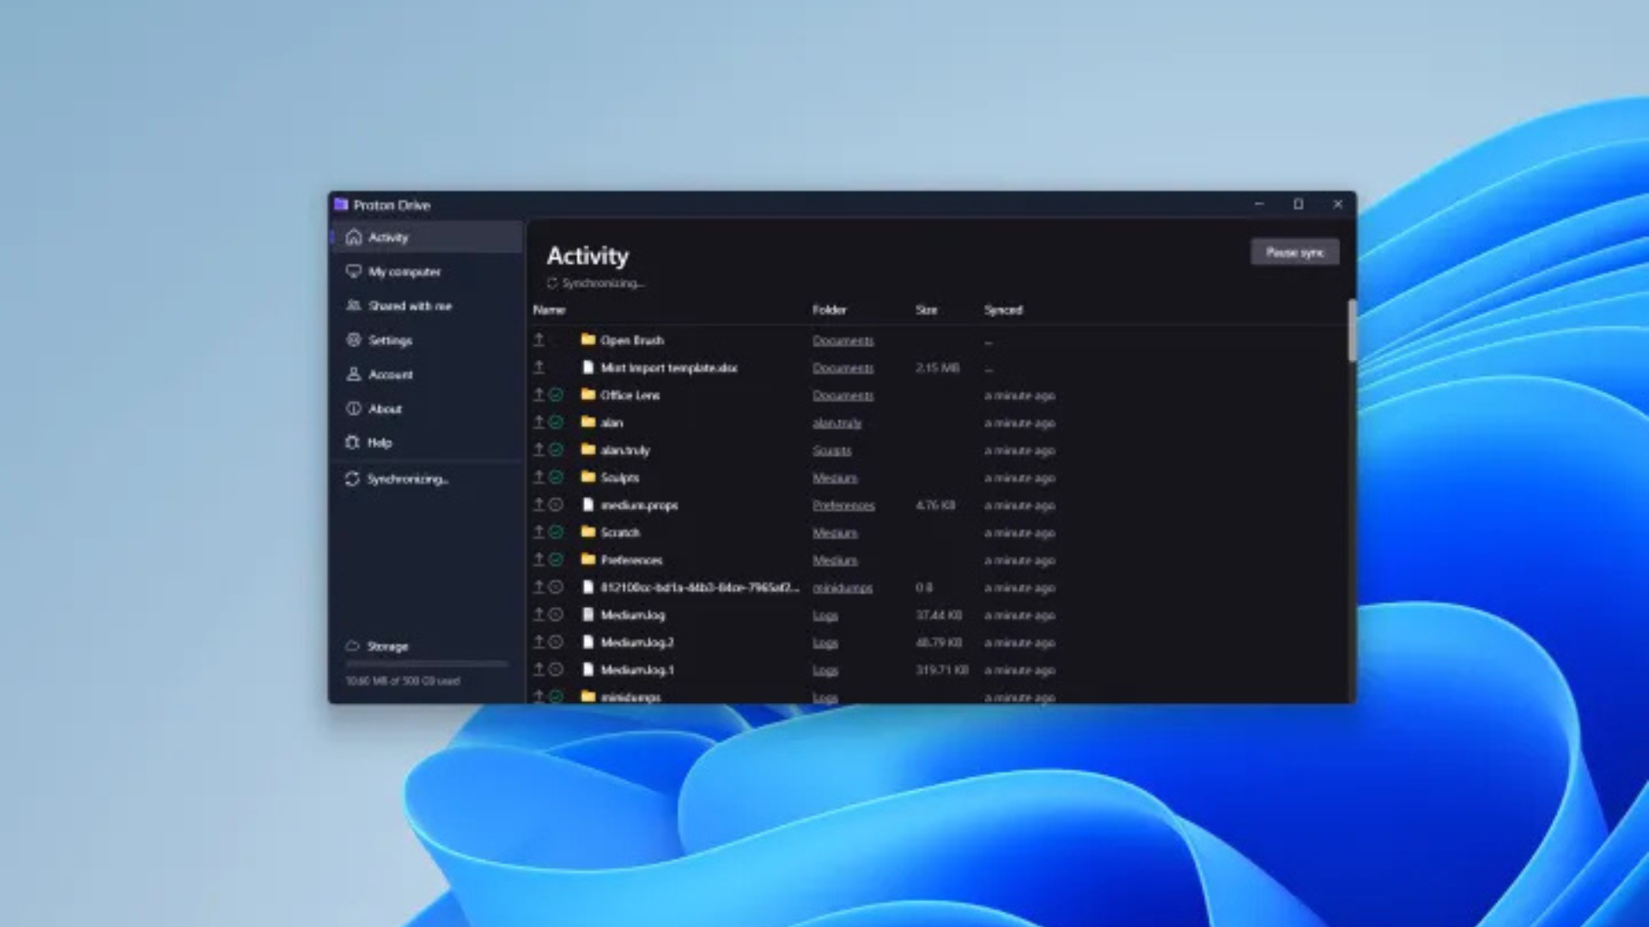The height and width of the screenshot is (927, 1649).
Task: Click the Help icon in sidebar
Action: point(353,443)
